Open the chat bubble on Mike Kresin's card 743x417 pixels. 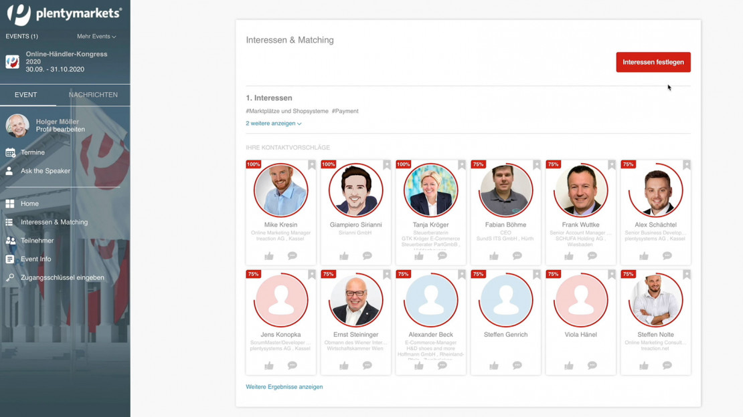point(293,256)
